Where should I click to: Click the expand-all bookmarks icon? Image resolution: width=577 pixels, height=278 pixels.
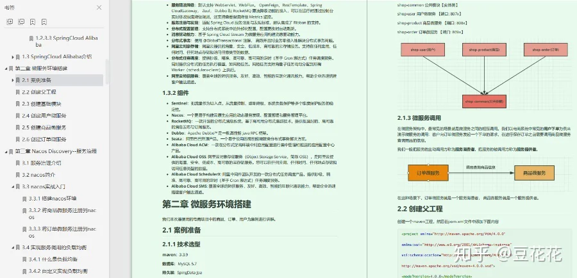[x=10, y=22]
